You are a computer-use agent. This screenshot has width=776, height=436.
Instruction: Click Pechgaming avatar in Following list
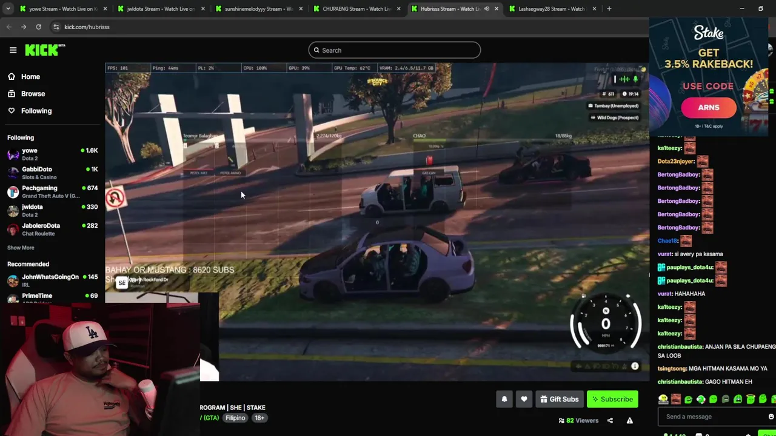pyautogui.click(x=13, y=191)
